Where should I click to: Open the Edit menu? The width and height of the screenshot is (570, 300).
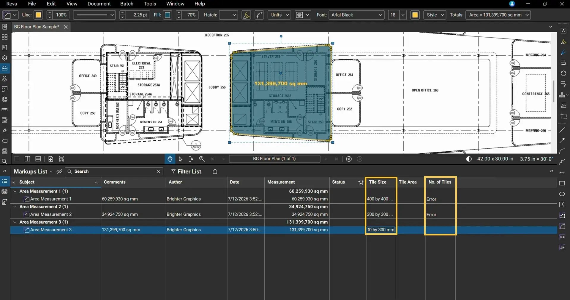pos(51,4)
